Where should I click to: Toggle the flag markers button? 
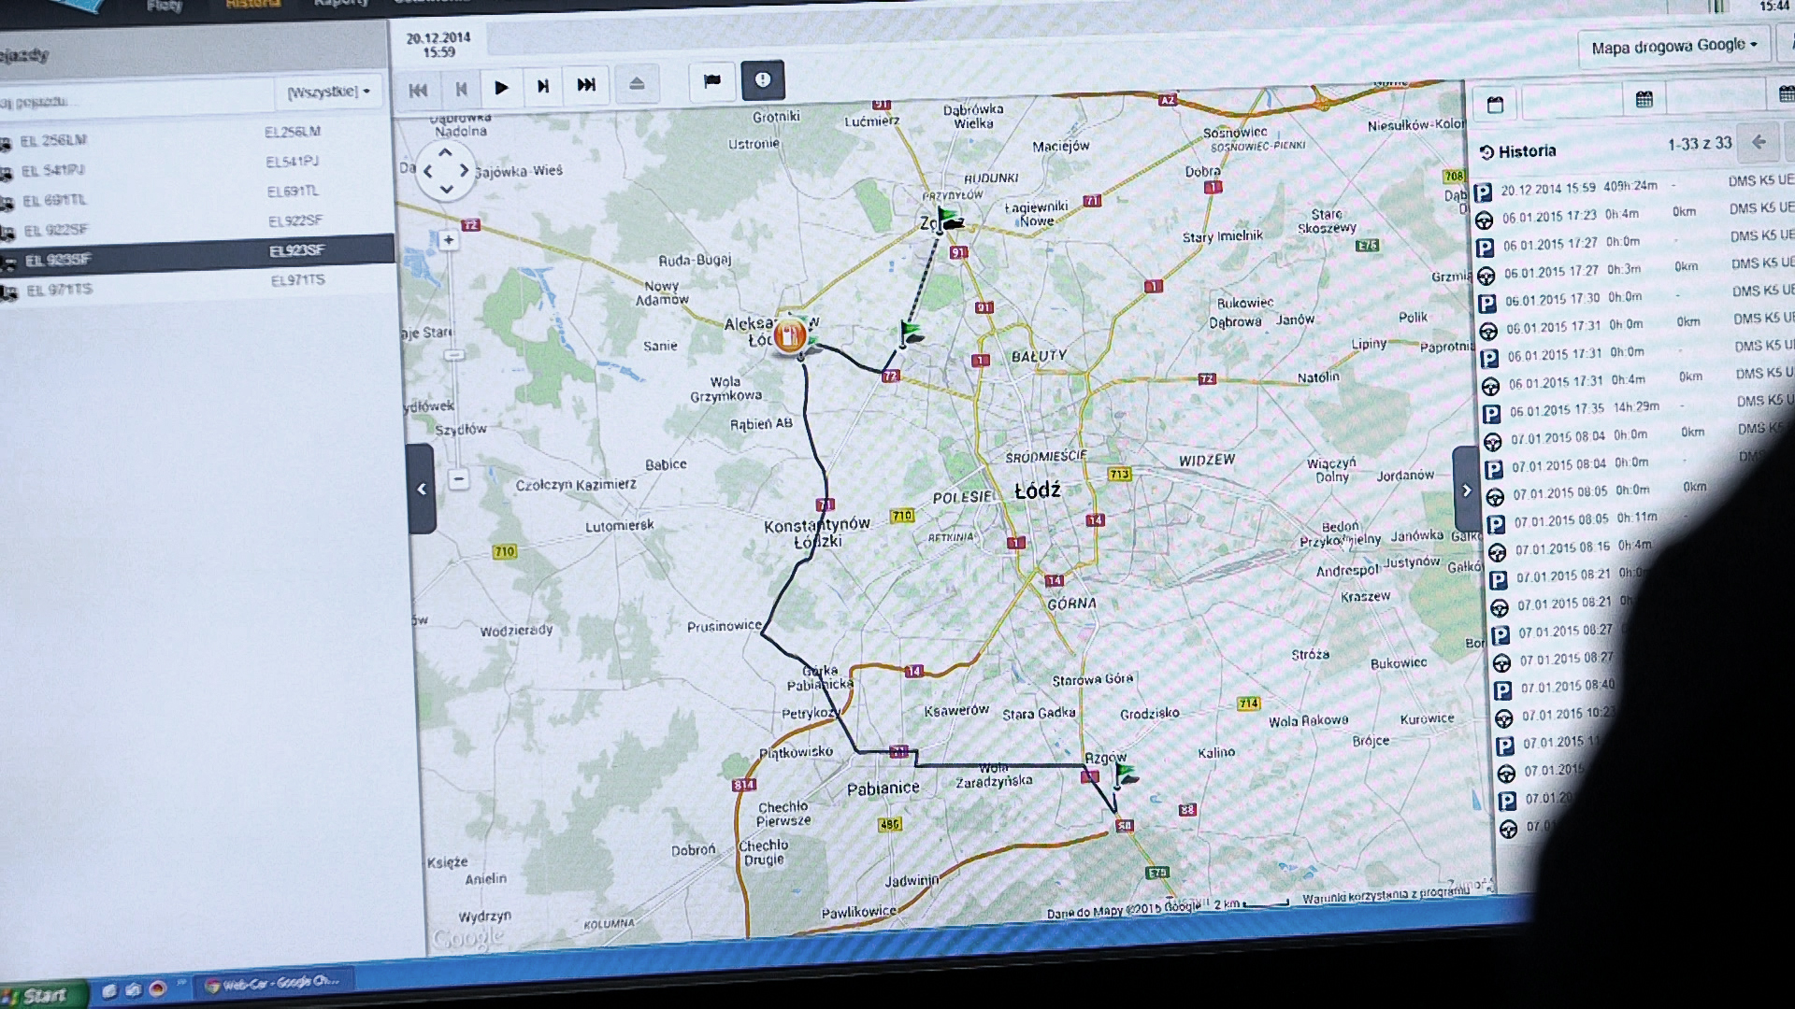(x=712, y=81)
